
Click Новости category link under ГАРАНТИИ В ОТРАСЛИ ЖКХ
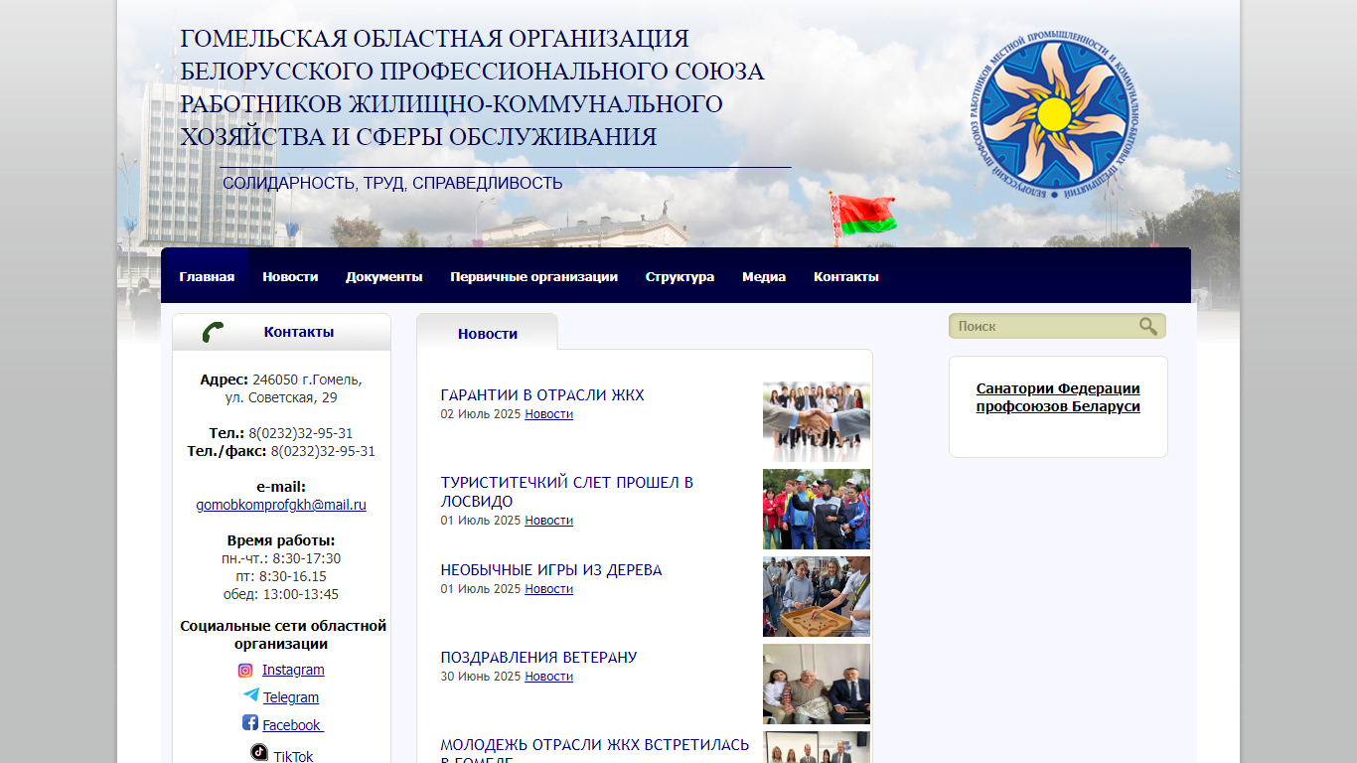[x=548, y=414]
